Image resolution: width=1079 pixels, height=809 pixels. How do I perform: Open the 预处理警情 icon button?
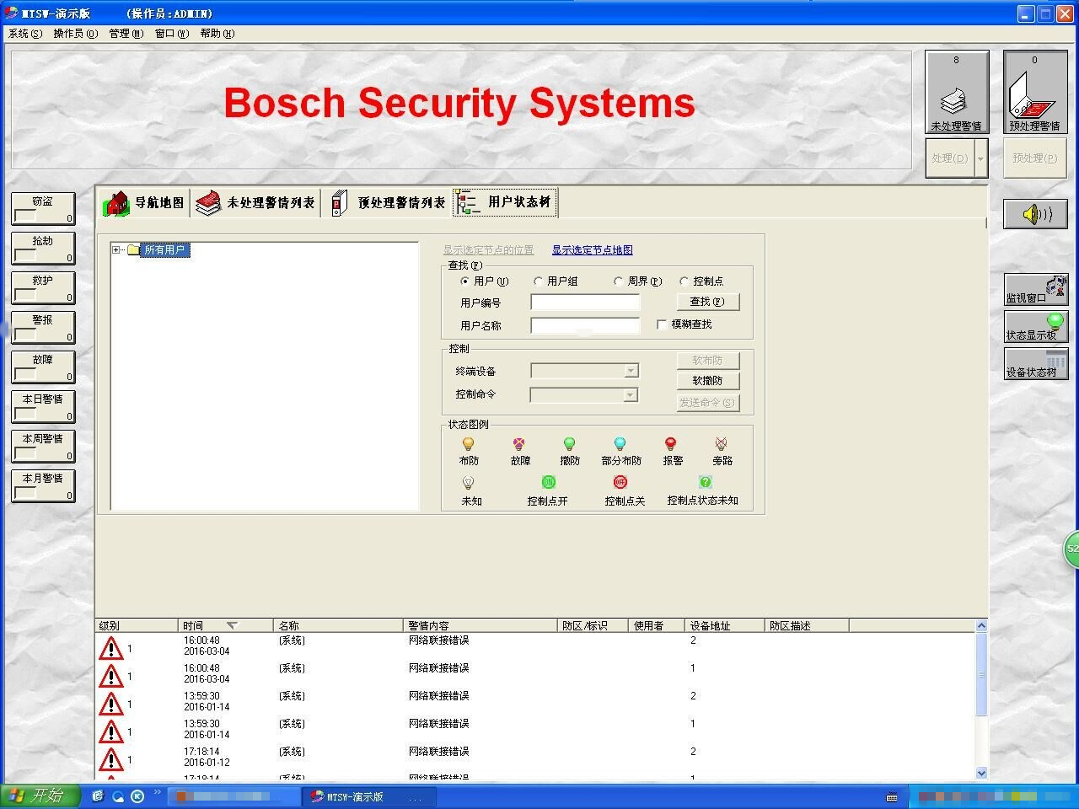point(1034,93)
